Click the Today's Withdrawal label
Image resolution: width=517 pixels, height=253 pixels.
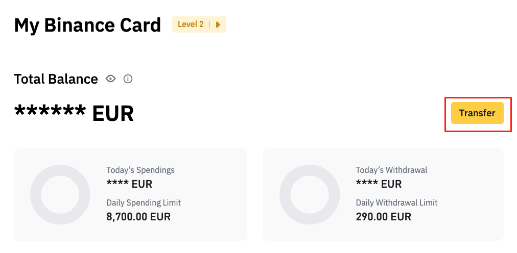point(392,170)
